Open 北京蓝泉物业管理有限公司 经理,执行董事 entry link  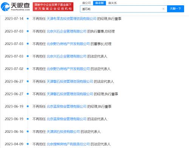pyautogui.click(x=67, y=106)
